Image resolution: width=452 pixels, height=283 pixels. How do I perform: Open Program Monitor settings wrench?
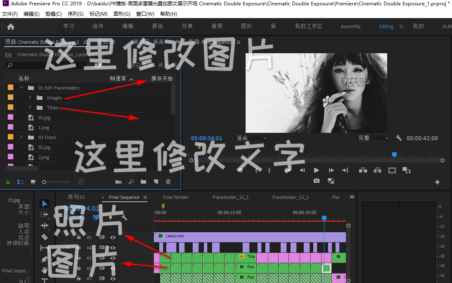pyautogui.click(x=399, y=138)
